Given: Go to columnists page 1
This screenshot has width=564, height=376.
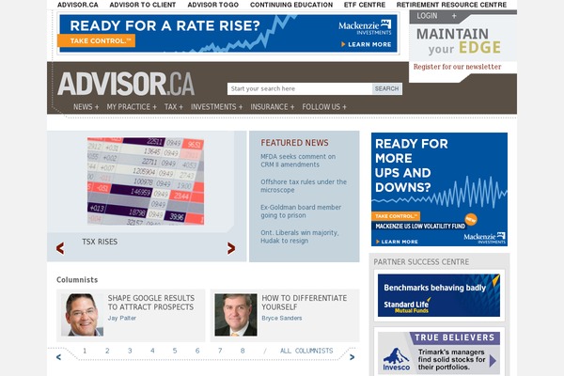Looking at the screenshot, I should (85, 351).
